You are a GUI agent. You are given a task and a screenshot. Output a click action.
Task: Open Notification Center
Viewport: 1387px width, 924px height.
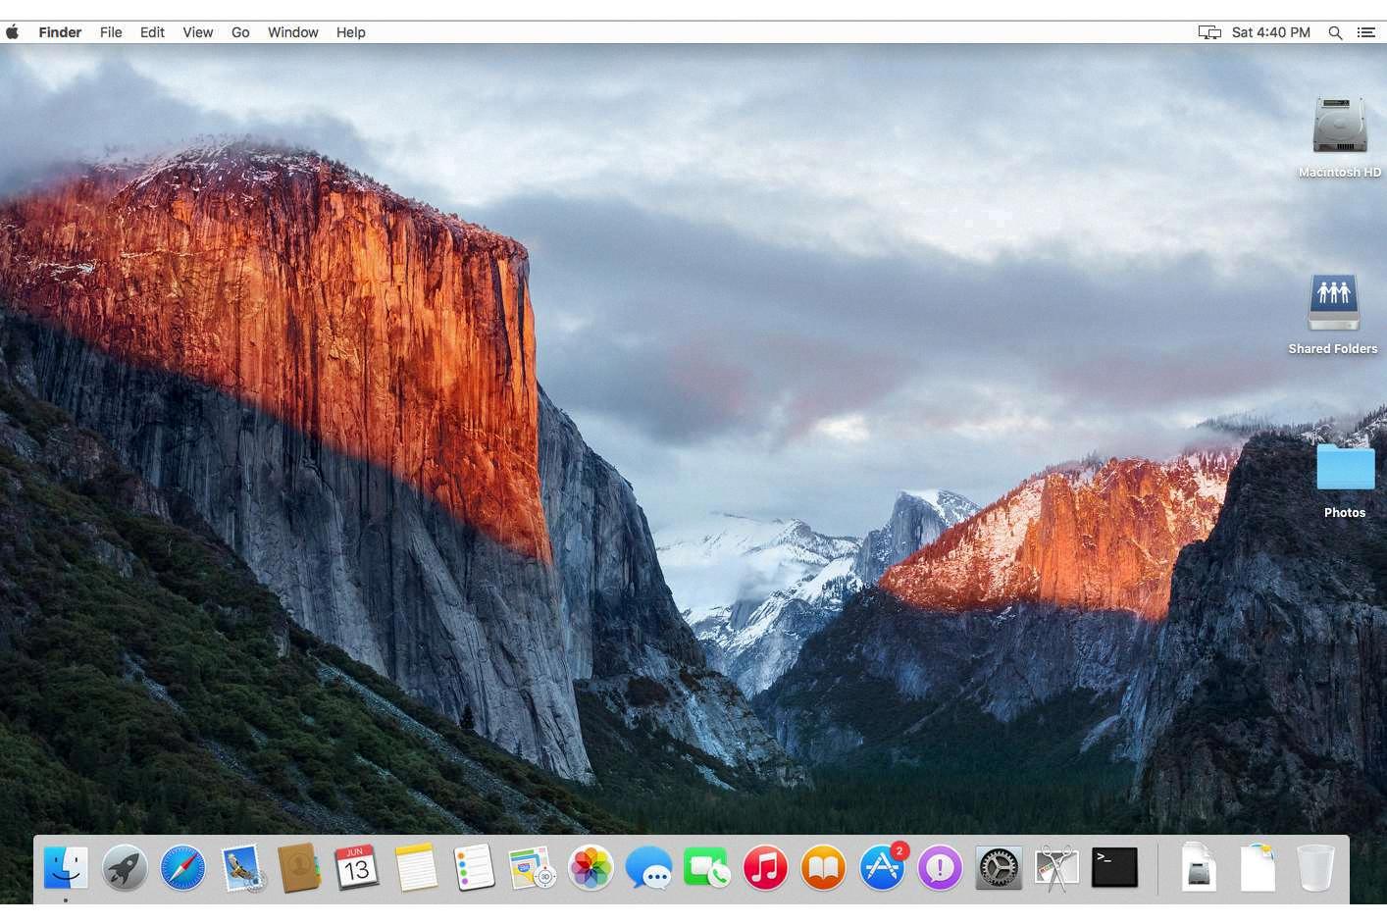[1365, 32]
